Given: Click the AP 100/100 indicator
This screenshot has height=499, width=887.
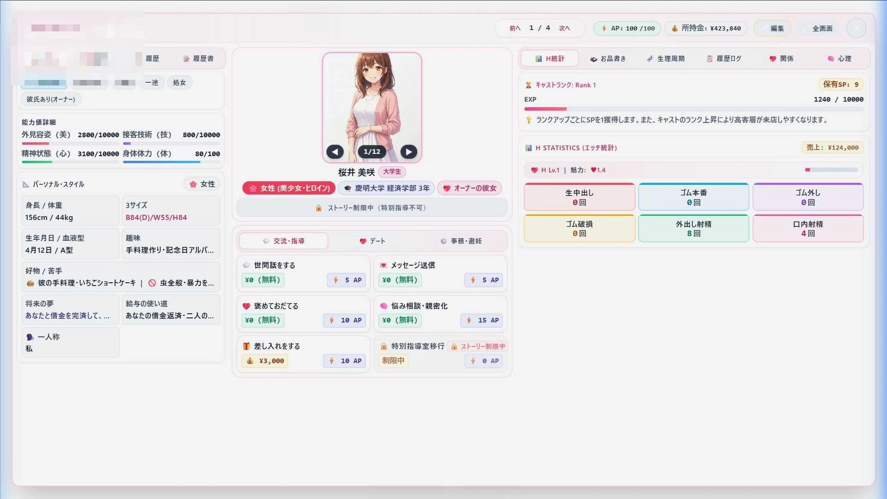Looking at the screenshot, I should tap(627, 29).
